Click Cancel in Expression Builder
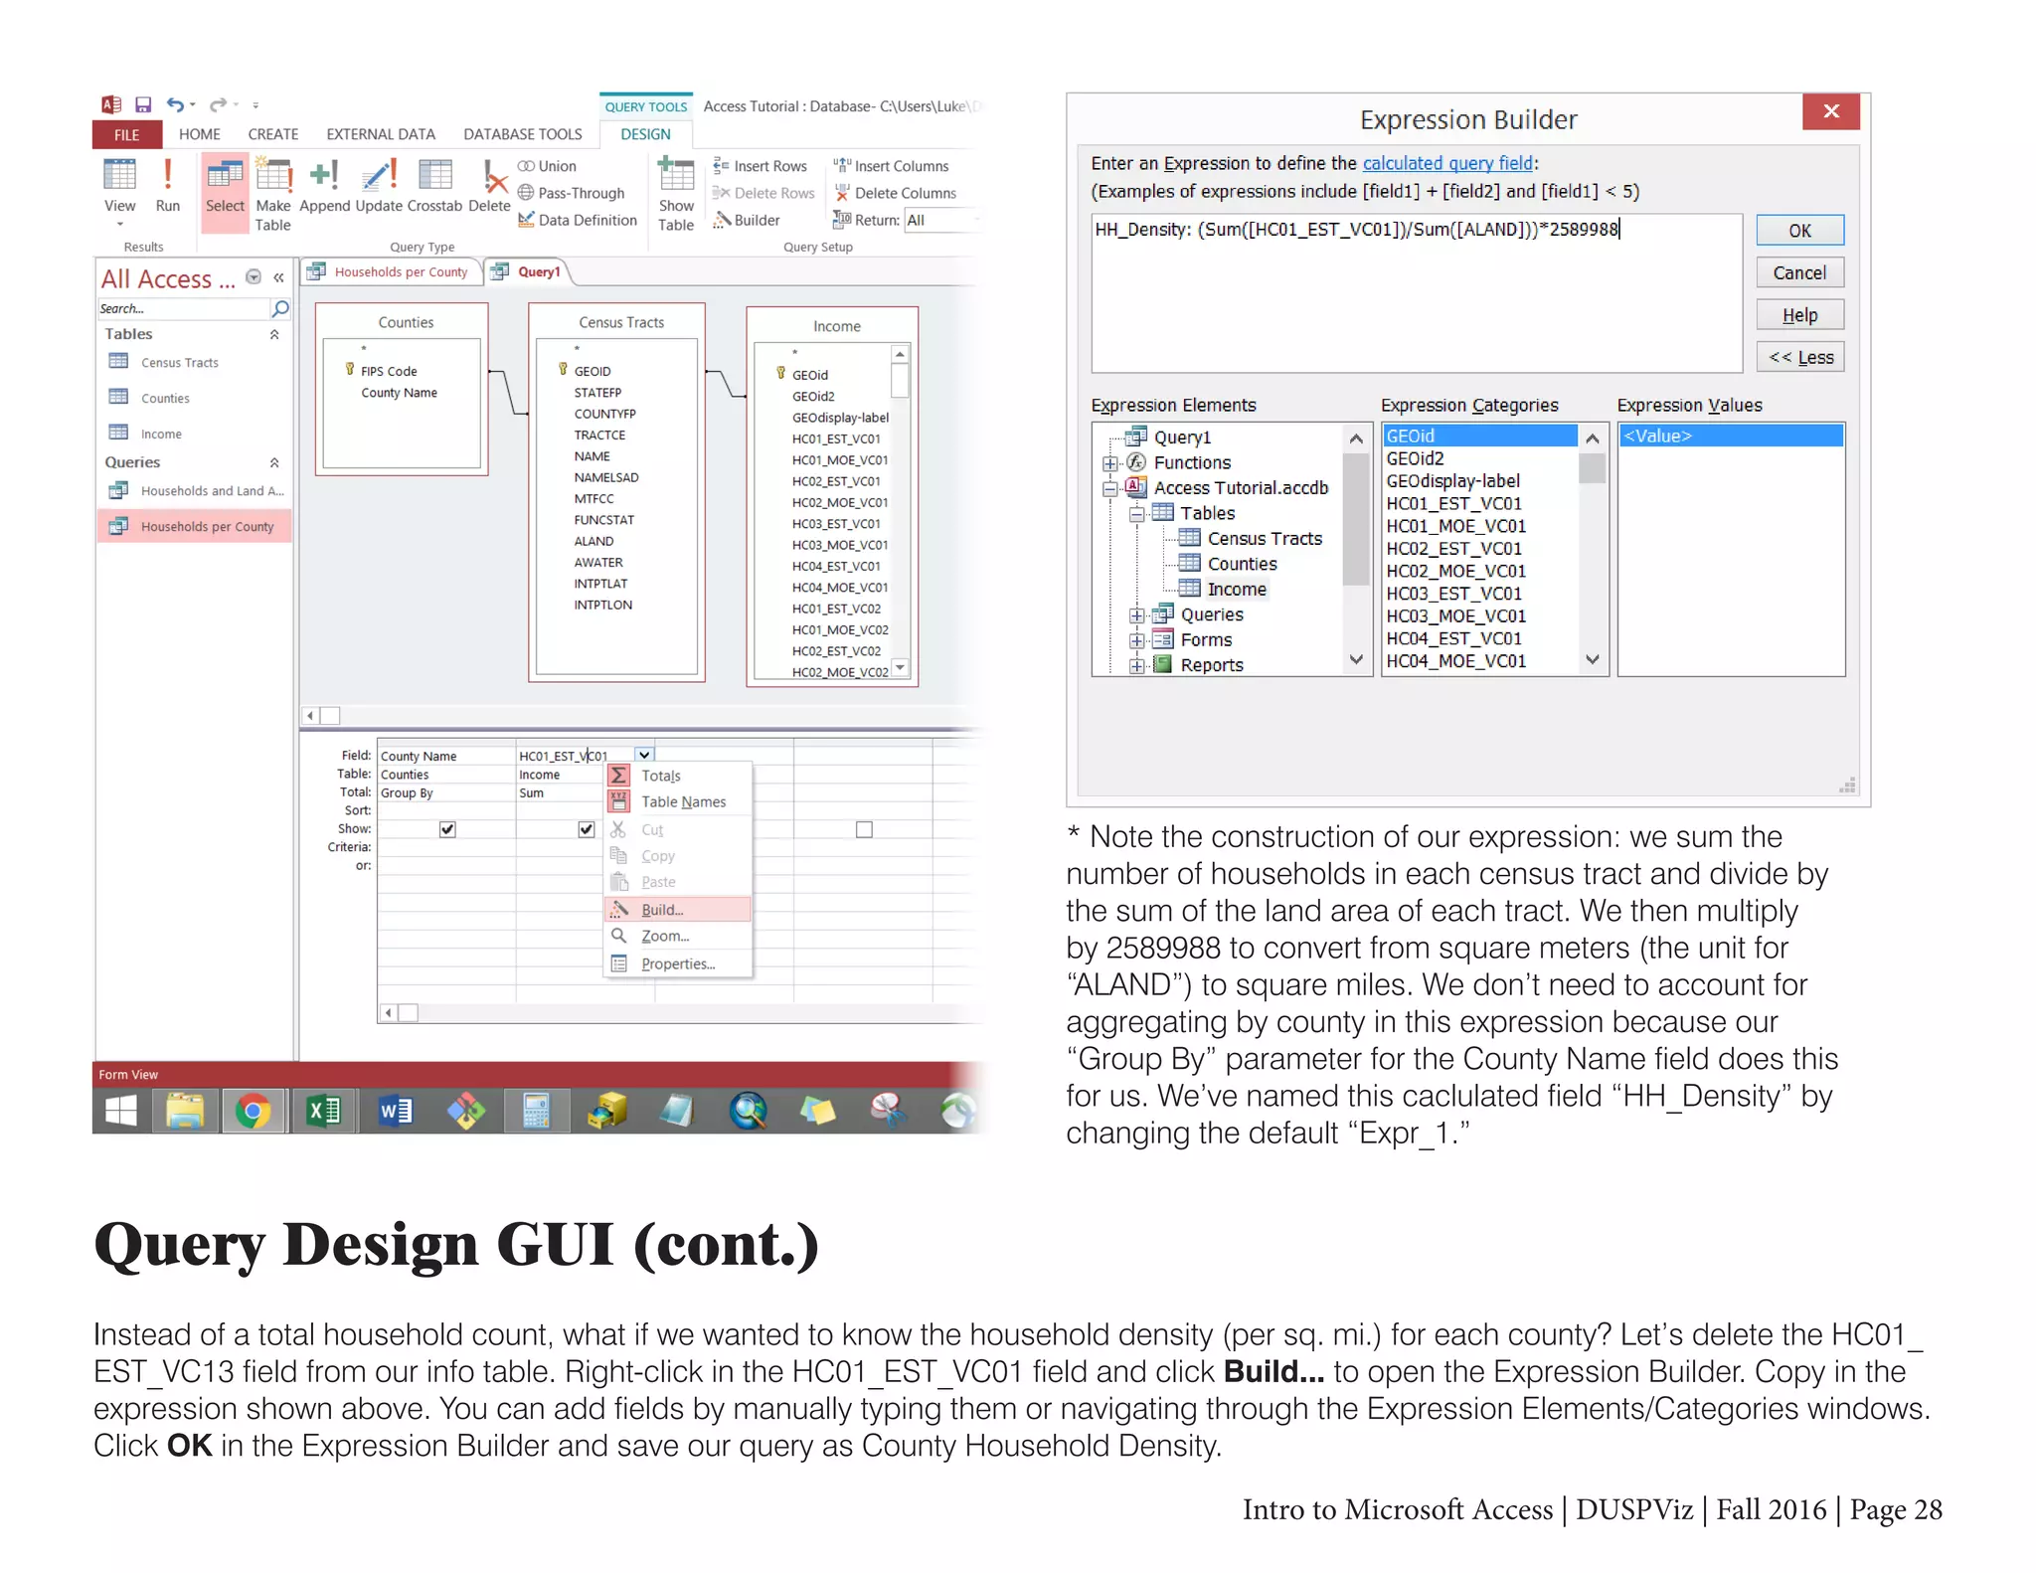2036x1573 pixels. (x=1799, y=272)
